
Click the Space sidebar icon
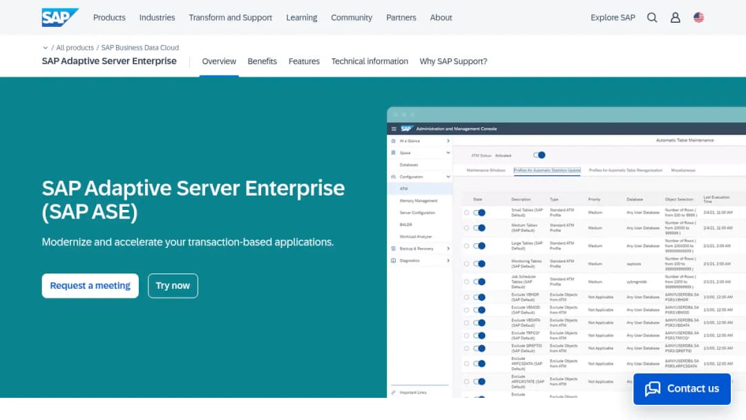tap(394, 153)
